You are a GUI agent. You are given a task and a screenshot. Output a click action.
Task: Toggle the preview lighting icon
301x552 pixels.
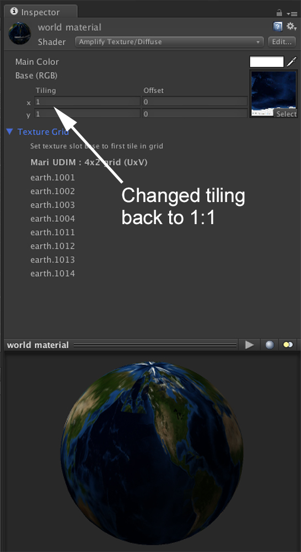pyautogui.click(x=288, y=345)
